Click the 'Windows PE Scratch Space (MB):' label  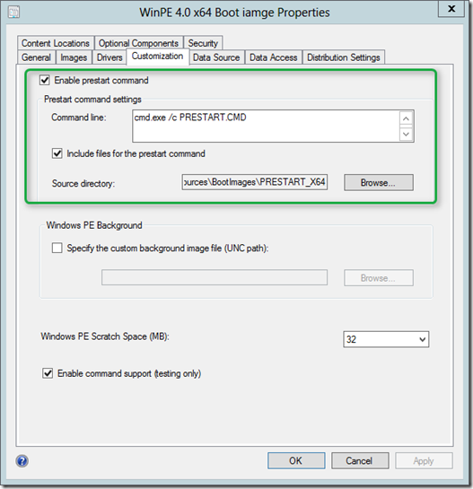point(105,336)
